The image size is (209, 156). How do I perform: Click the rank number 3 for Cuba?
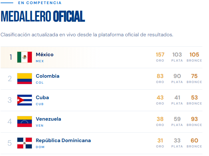point(9,100)
